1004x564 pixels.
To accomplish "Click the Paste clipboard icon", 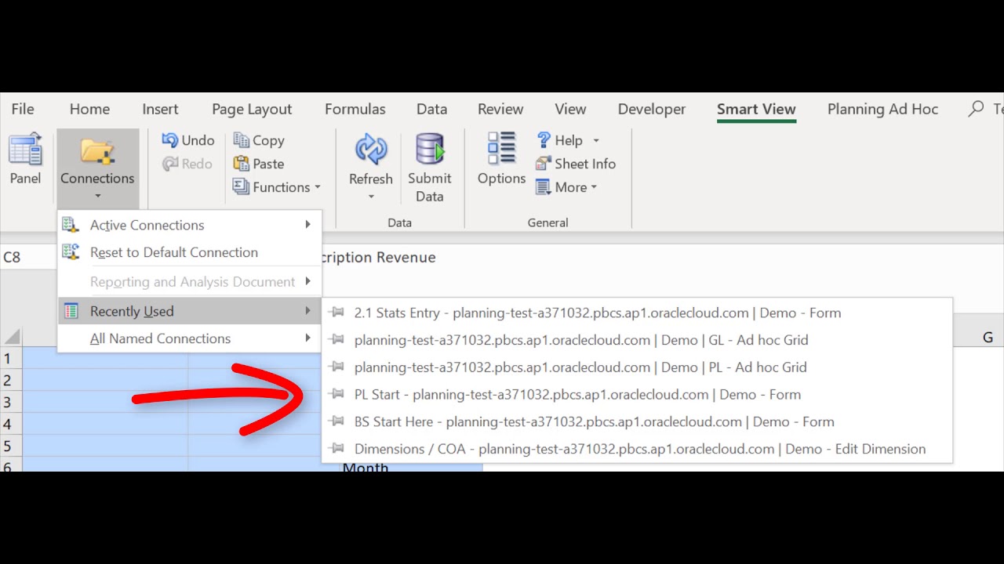I will pyautogui.click(x=241, y=164).
